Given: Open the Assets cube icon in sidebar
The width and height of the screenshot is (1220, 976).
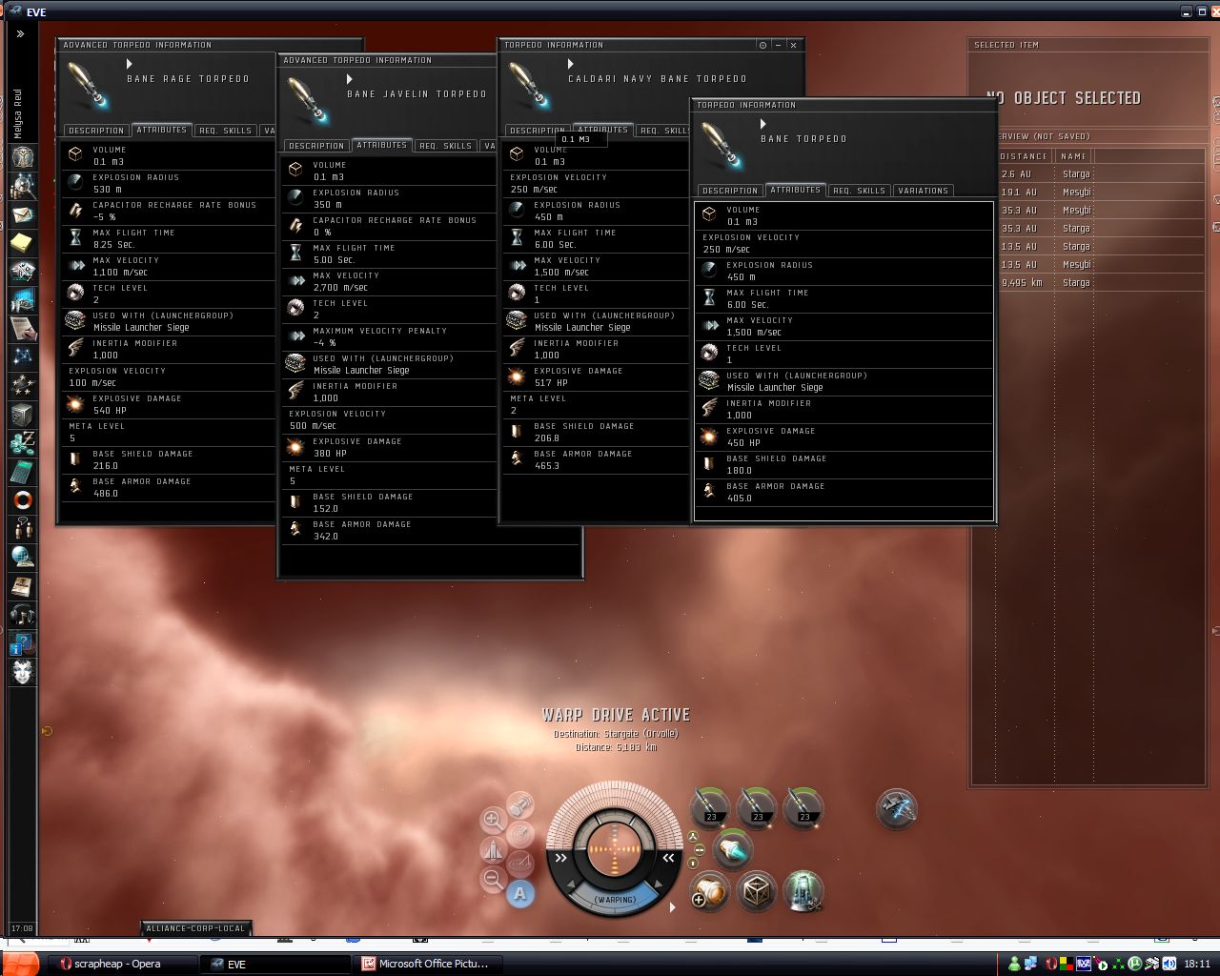Looking at the screenshot, I should pyautogui.click(x=23, y=414).
